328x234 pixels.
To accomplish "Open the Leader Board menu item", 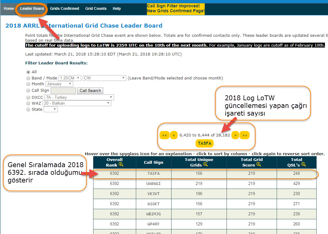I will (x=32, y=9).
